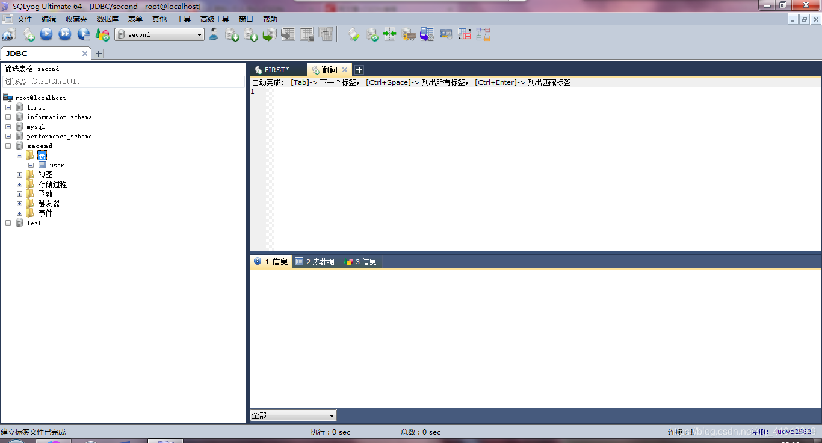Viewport: 822px width, 443px height.
Task: Click the greyed-out stacked tables toolbar icon
Action: pos(326,34)
